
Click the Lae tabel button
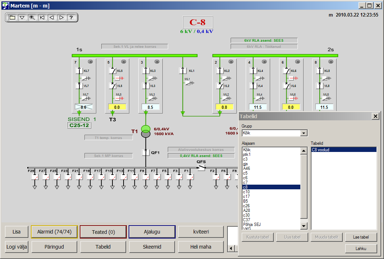click(361, 237)
